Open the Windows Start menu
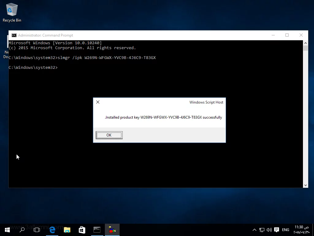Image resolution: width=314 pixels, height=236 pixels. (7, 230)
